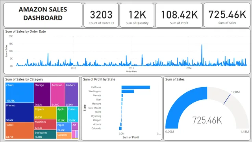Click the 2013 axis label

point(131,68)
